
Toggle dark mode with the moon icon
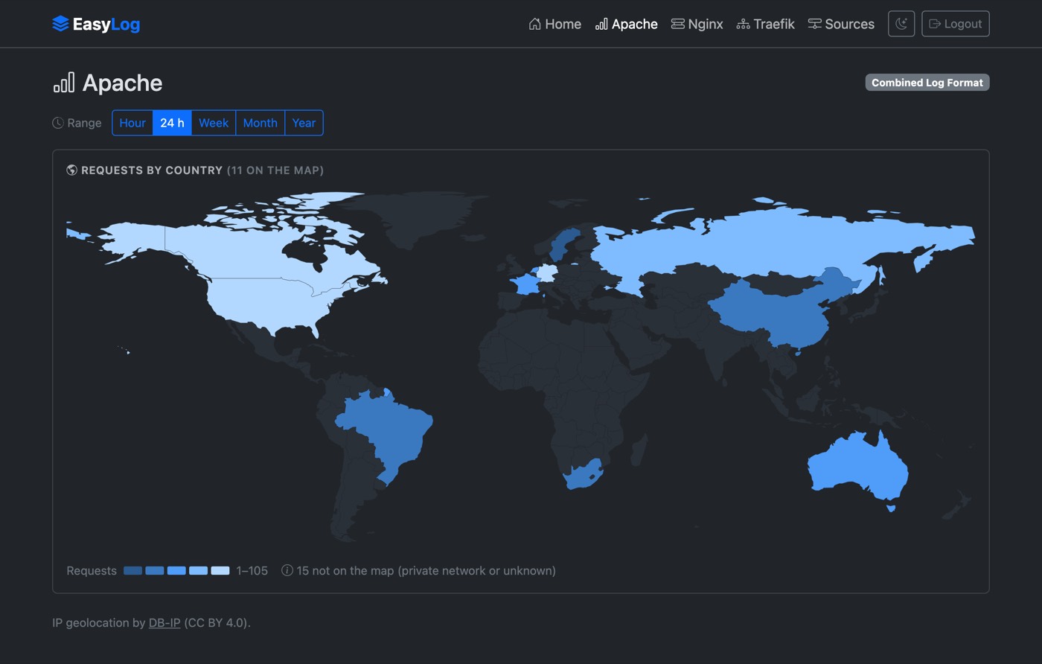point(901,24)
